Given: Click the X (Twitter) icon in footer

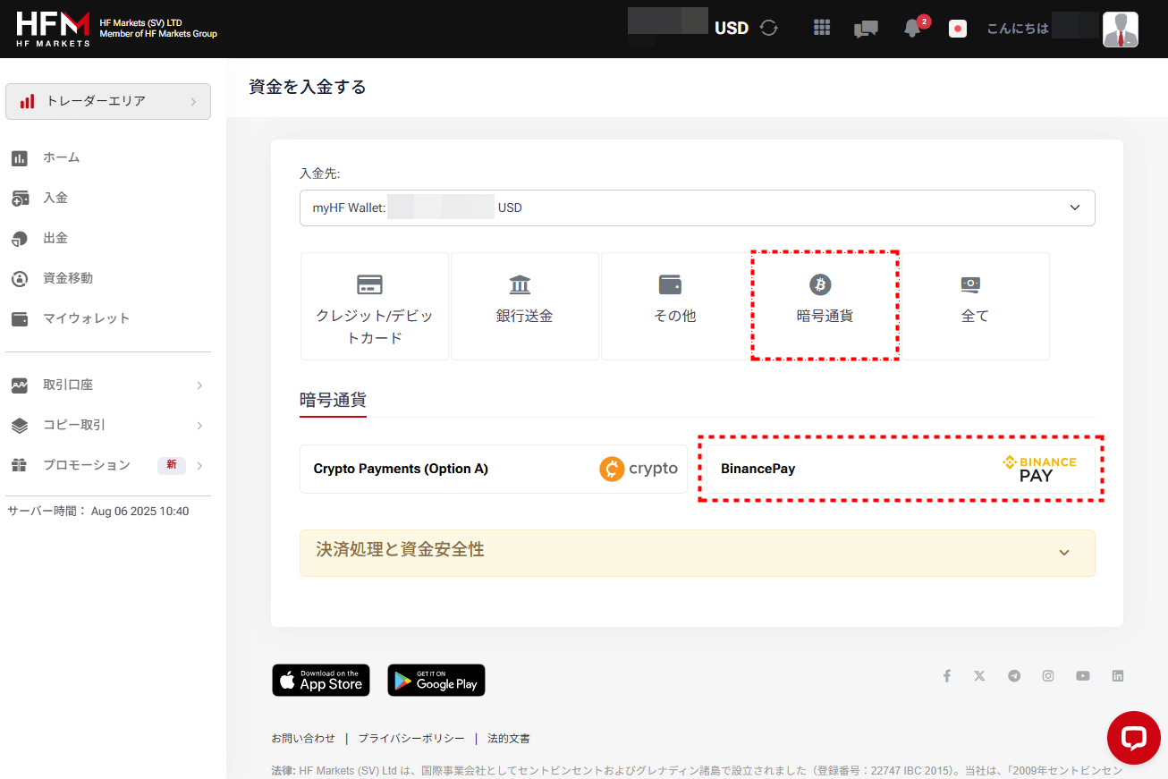Looking at the screenshot, I should 980,676.
